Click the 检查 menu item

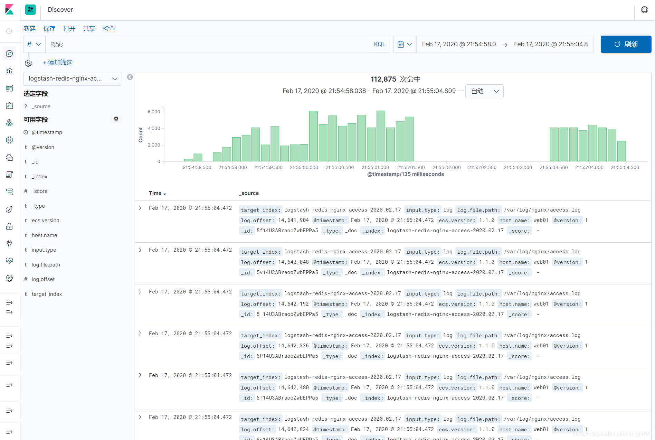pyautogui.click(x=109, y=28)
